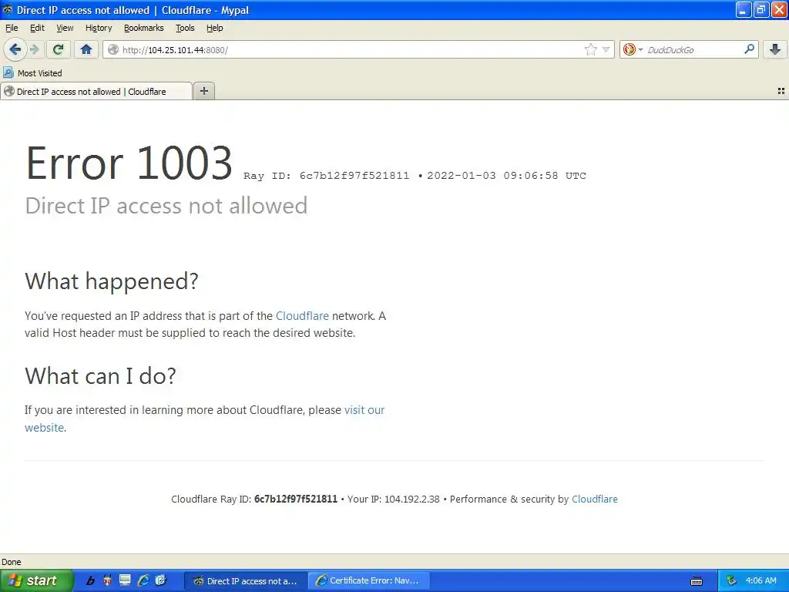The width and height of the screenshot is (789, 592).
Task: Launch the first quick launch 'b' icon
Action: 91,580
